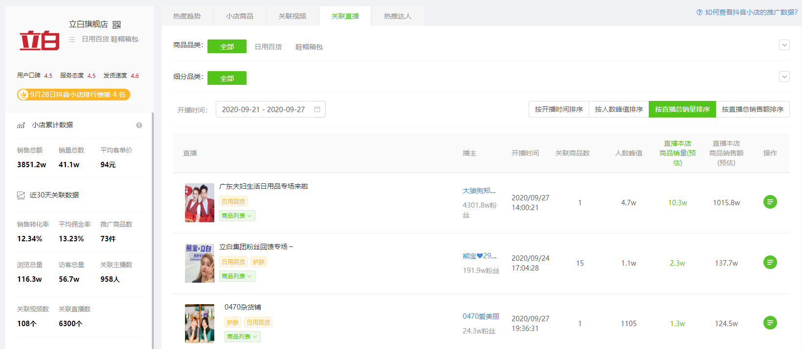Screen dimensions: 802x349
Task: Open 立白集团粉丝回馈专场~ livestream title
Action: [x=256, y=247]
